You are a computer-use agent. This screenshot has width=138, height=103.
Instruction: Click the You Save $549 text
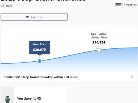click(29, 98)
